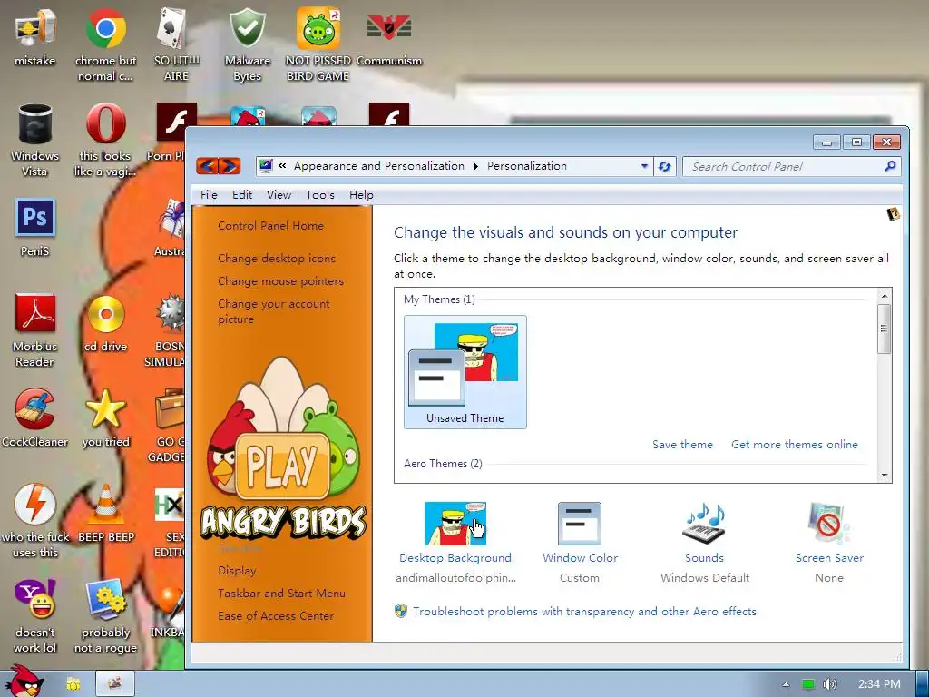
Task: Click the Back navigation arrow
Action: pos(207,166)
